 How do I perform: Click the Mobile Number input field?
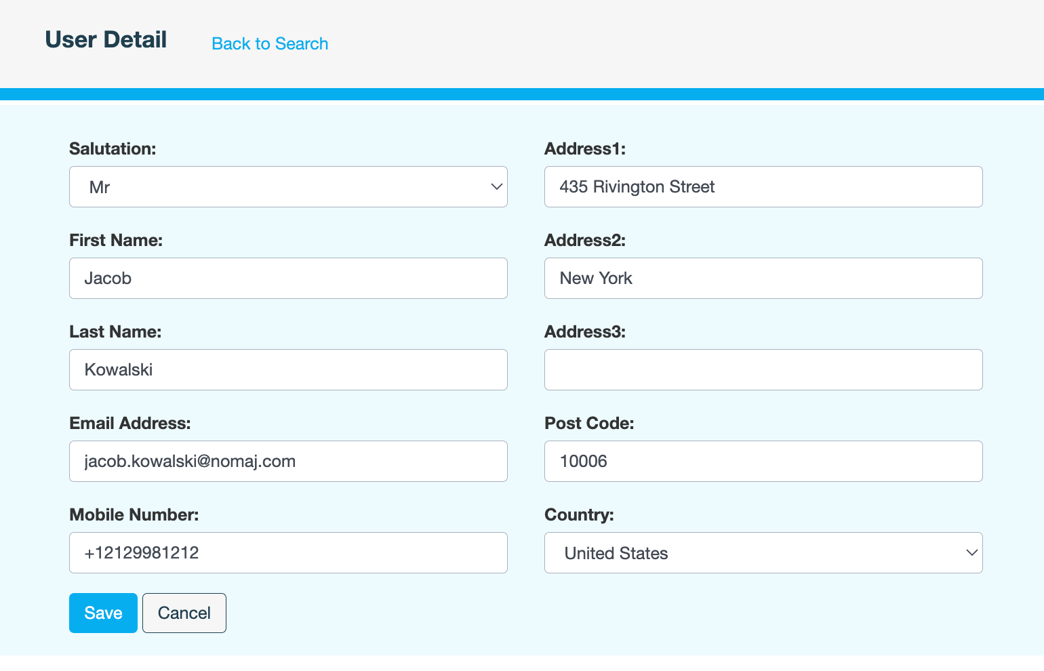(x=288, y=552)
